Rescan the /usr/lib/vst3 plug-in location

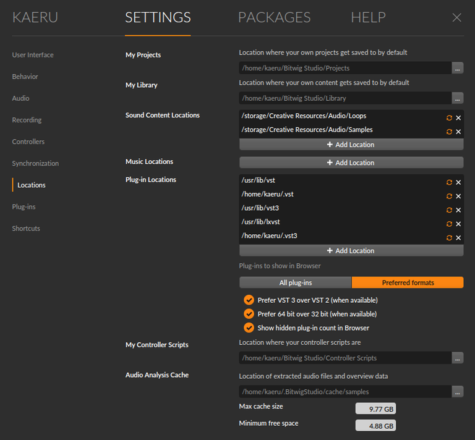tap(449, 210)
